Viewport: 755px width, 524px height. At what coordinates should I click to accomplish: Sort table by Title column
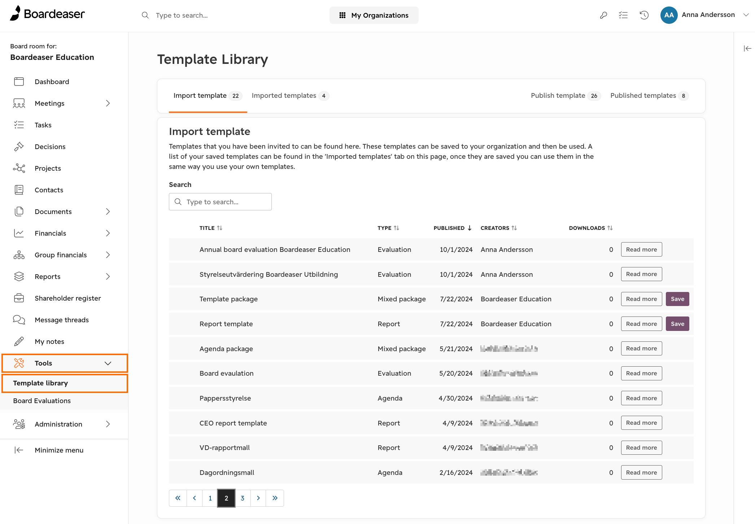tap(211, 228)
